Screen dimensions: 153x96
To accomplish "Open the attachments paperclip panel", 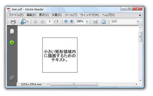I will pos(12,78).
